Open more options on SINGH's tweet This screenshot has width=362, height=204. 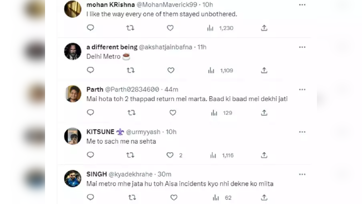coord(302,174)
